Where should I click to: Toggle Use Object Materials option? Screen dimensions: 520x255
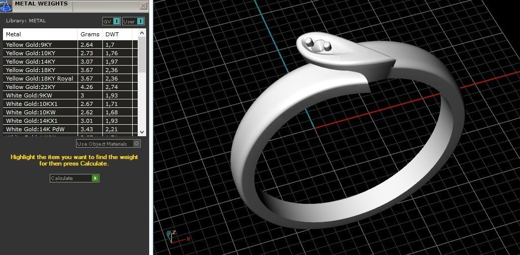coord(108,144)
